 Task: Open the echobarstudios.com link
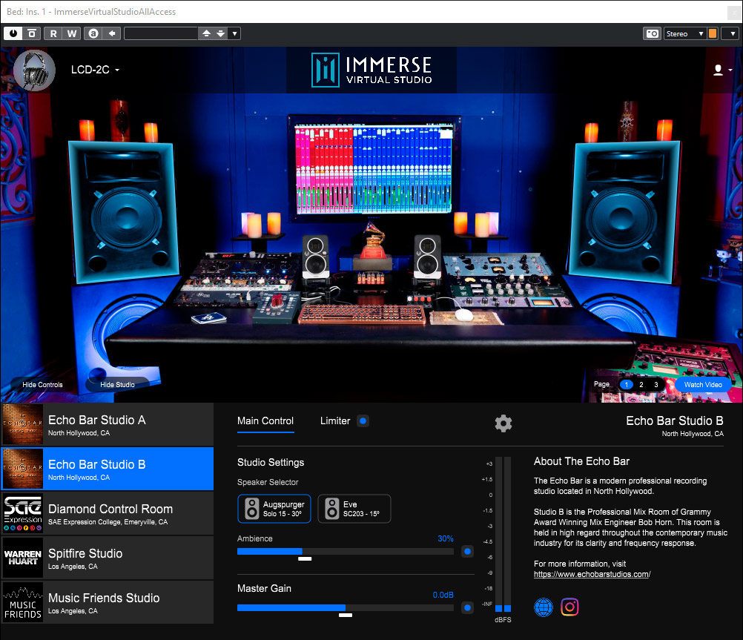pyautogui.click(x=591, y=574)
